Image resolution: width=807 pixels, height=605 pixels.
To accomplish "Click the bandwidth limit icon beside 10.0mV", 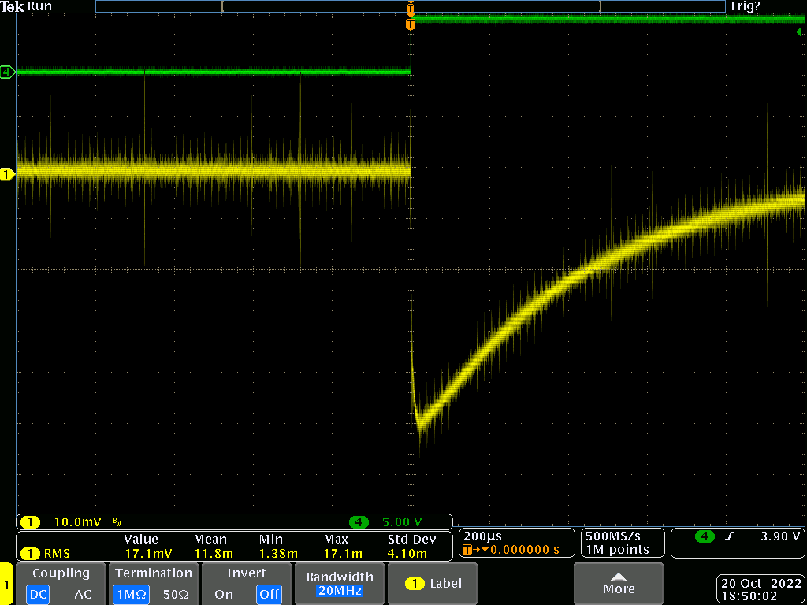I will coord(117,522).
